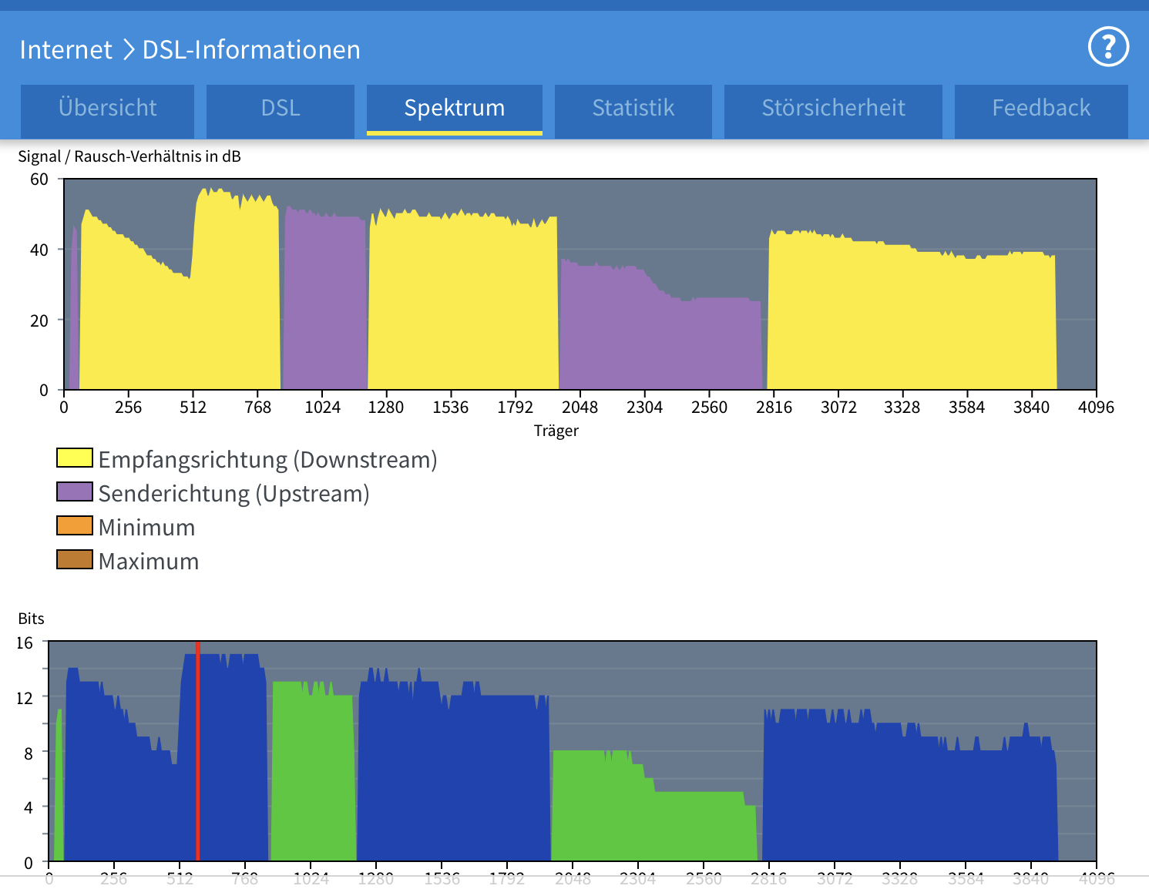1149x889 pixels.
Task: Click the 'Empfangsrichtung (Downstream)' legend label
Action: (268, 460)
